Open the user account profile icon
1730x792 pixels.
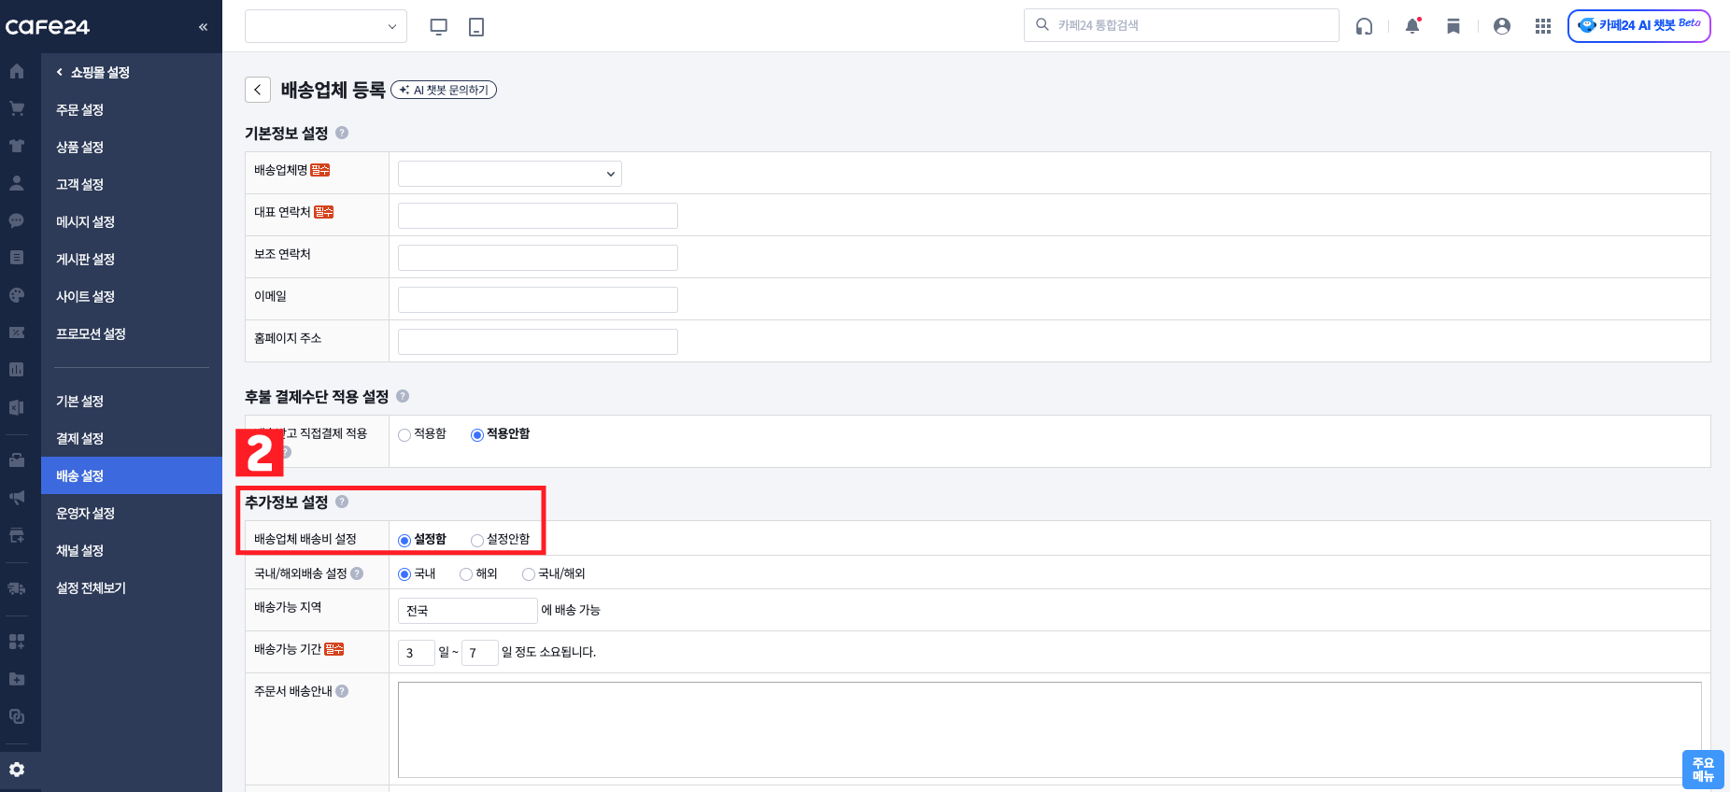pyautogui.click(x=1501, y=26)
